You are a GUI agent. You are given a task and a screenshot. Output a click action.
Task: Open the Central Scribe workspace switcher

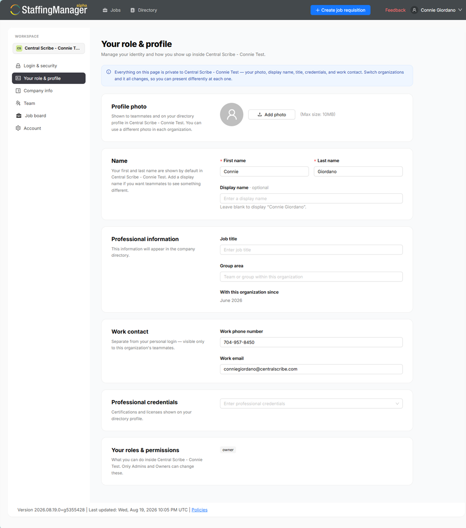coord(49,48)
